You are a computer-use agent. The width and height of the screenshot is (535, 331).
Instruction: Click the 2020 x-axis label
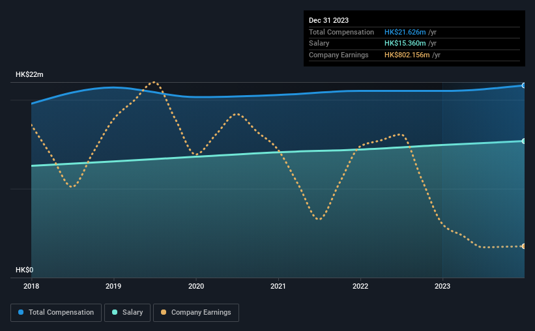click(x=196, y=286)
